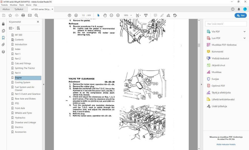Go to previous page arrow icon
This screenshot has height=150, width=249.
(69, 15)
